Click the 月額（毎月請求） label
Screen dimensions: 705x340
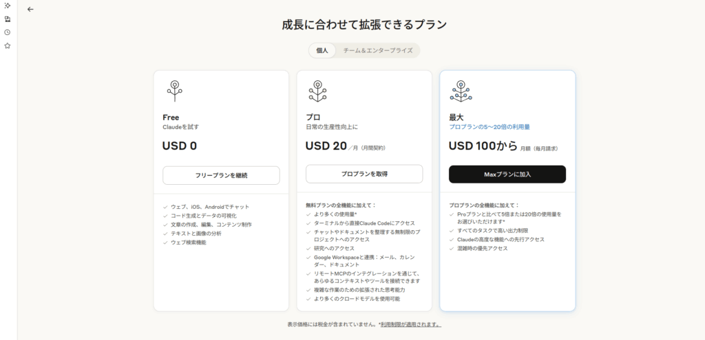click(540, 148)
